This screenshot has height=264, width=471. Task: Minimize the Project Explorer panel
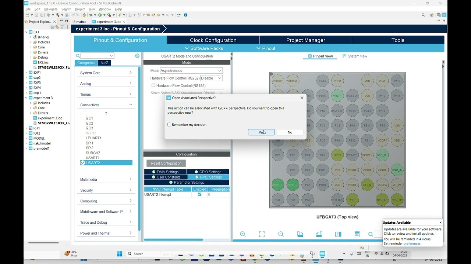pos(61,21)
